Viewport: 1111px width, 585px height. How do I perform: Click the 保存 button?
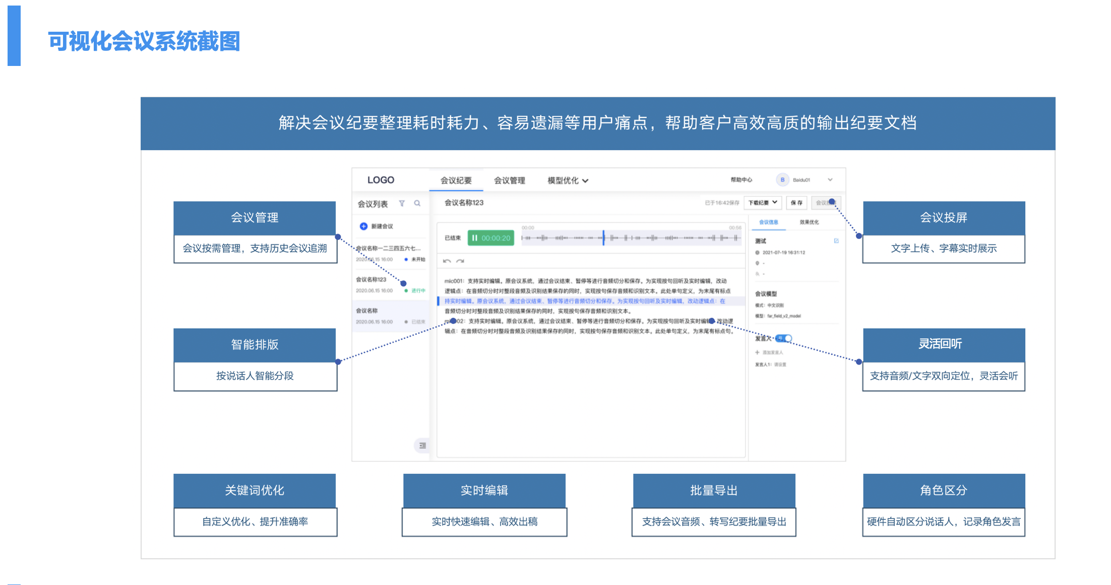[796, 202]
